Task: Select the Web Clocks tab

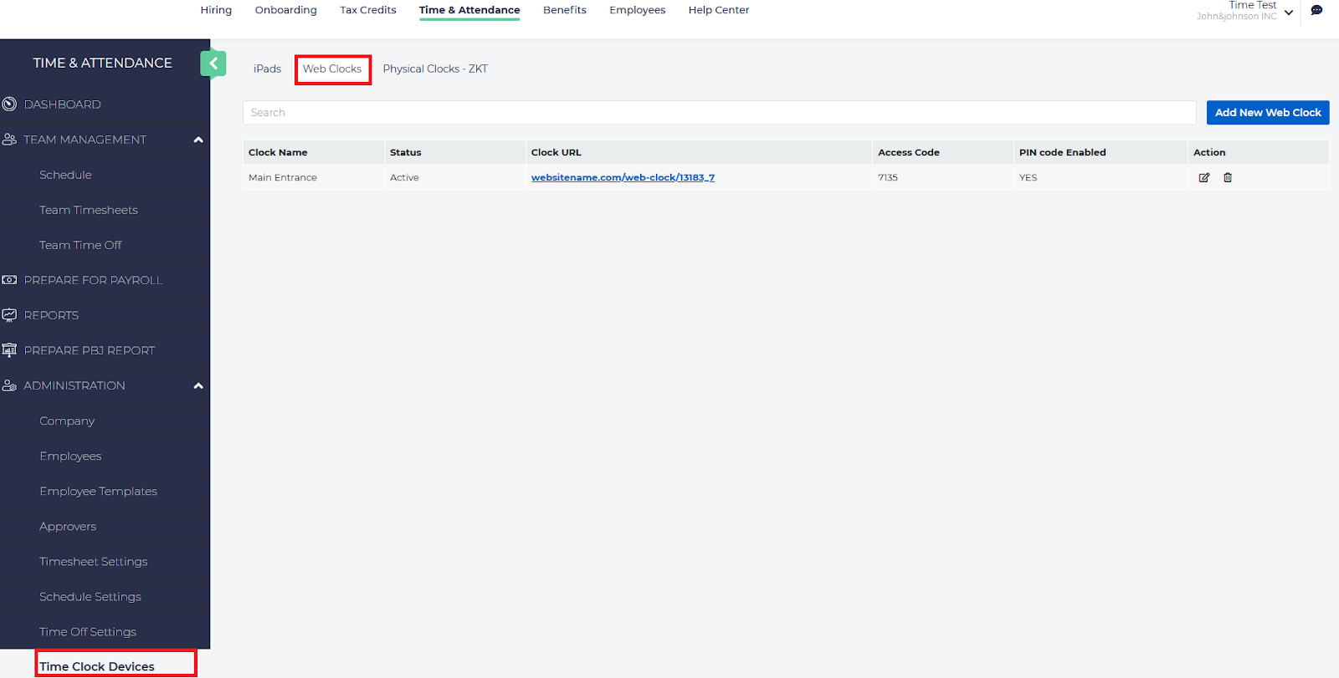Action: 332,69
